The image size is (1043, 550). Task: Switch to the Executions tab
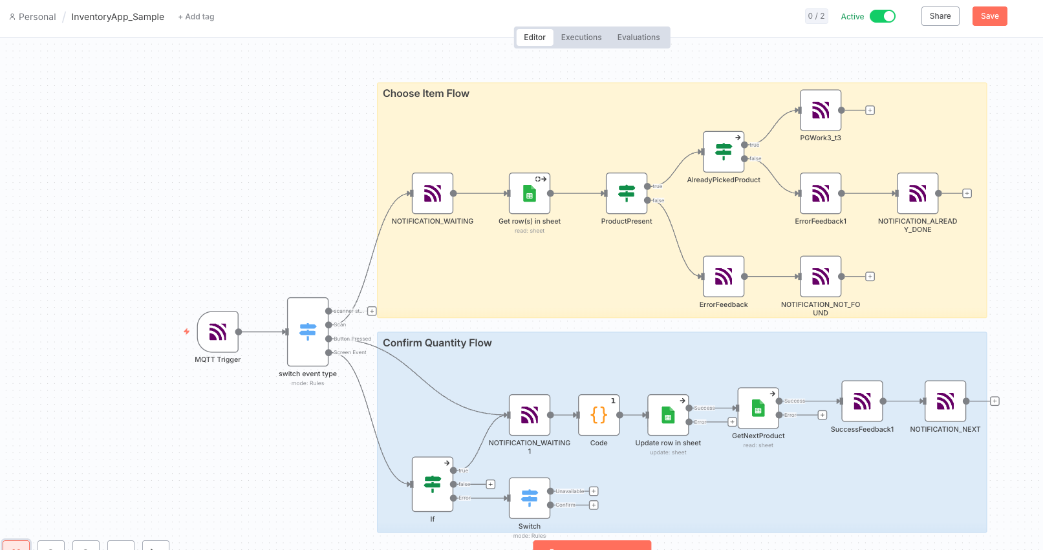pyautogui.click(x=581, y=37)
